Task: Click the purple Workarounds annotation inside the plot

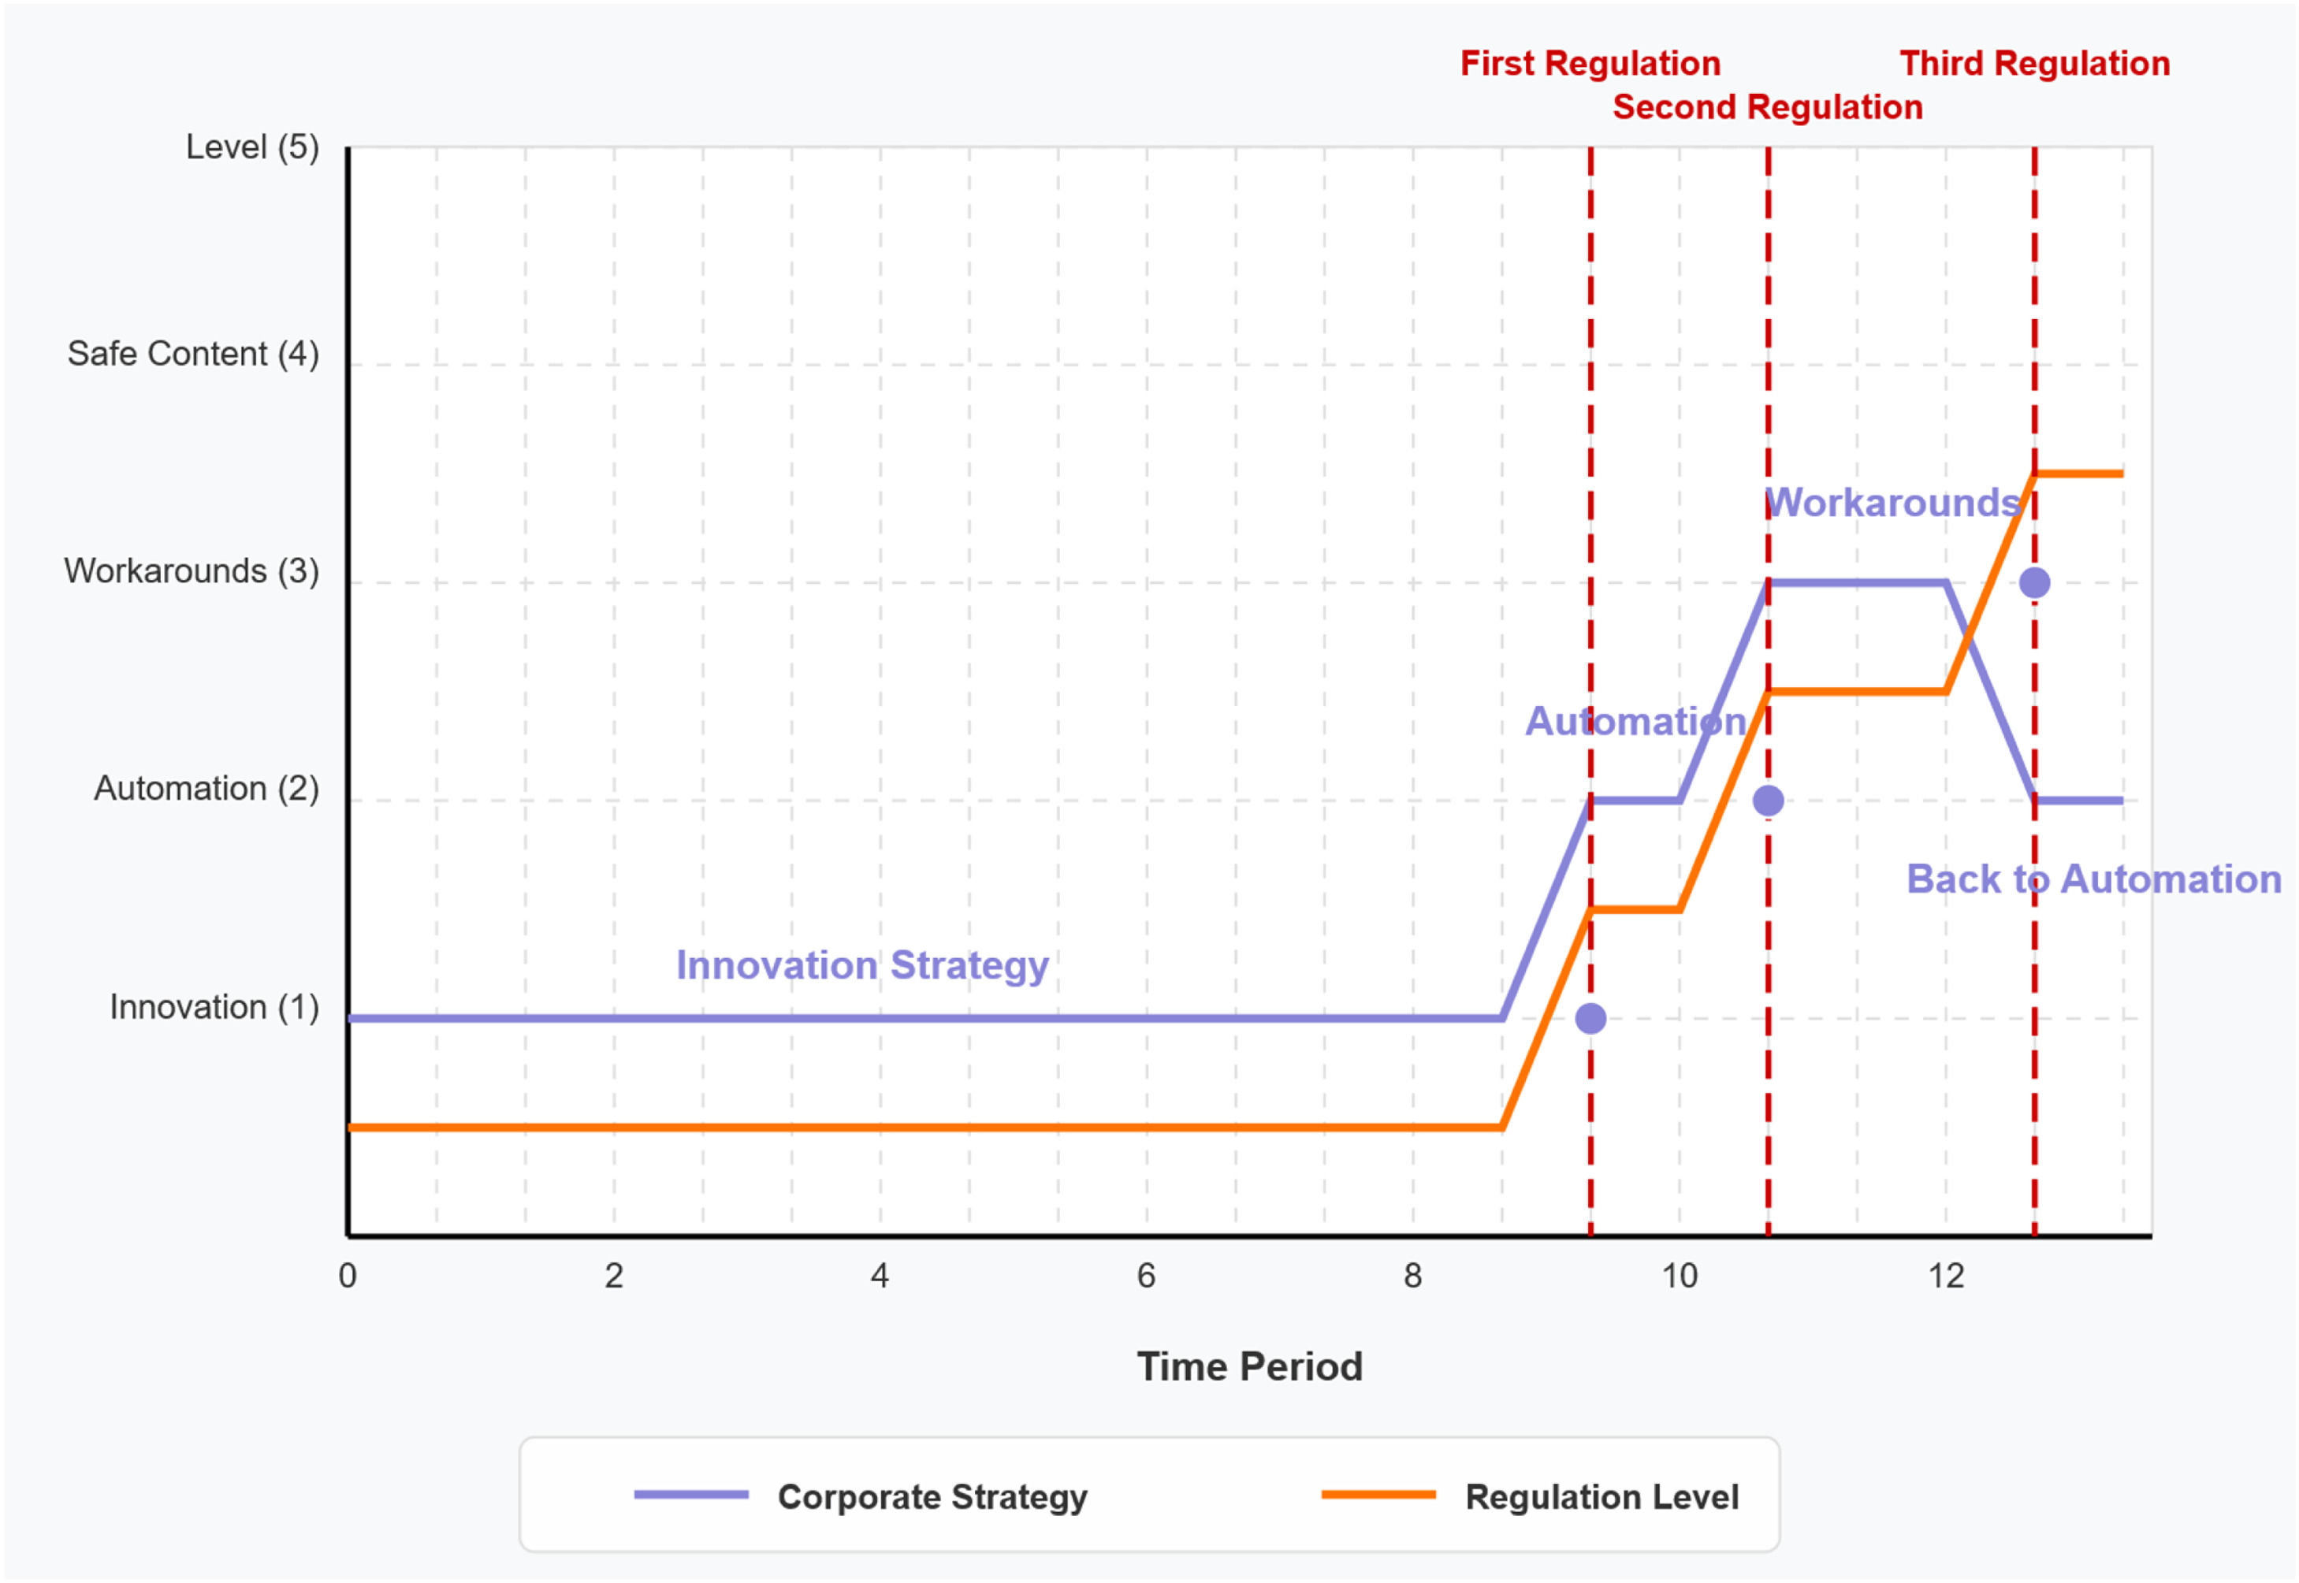Action: tap(1893, 503)
